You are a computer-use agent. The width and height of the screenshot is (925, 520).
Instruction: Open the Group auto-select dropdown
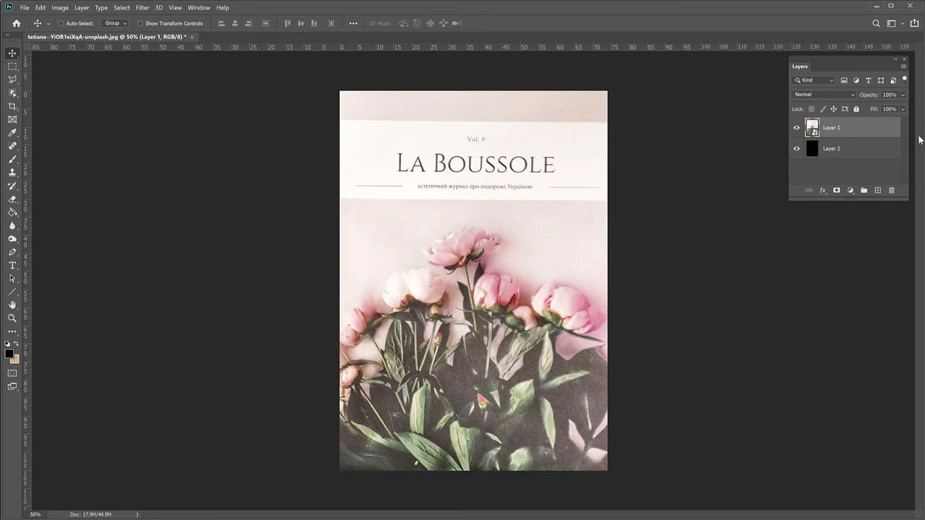114,23
